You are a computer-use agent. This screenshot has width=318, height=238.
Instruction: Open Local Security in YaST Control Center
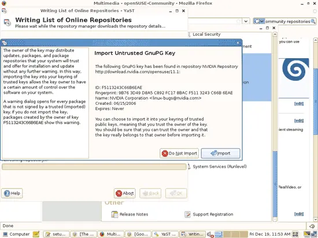(206, 35)
